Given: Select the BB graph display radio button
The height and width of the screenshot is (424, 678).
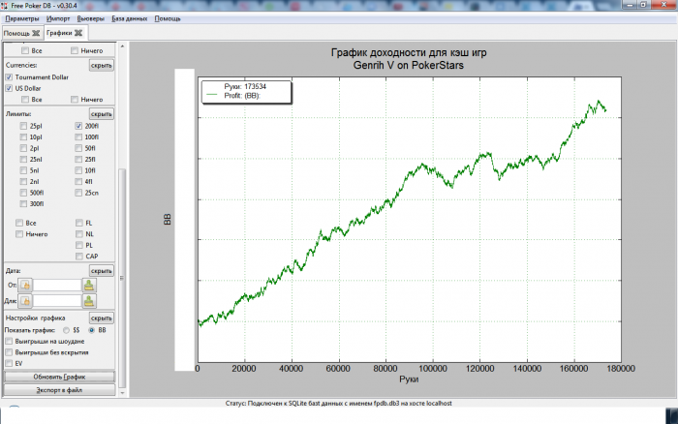Looking at the screenshot, I should (x=91, y=330).
